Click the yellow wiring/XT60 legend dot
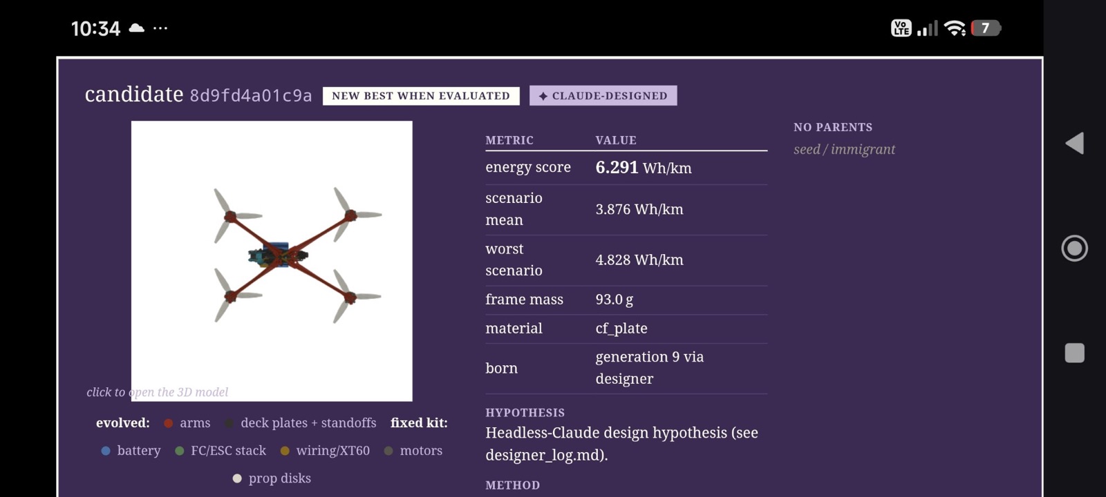The height and width of the screenshot is (497, 1106). coord(285,451)
